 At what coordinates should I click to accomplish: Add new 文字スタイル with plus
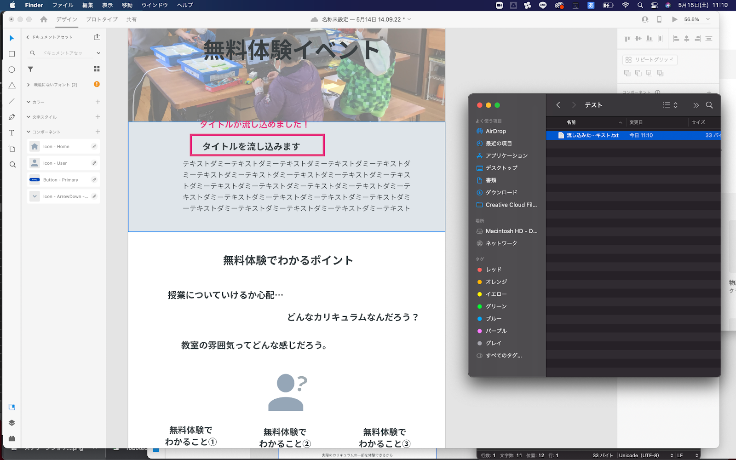(98, 117)
